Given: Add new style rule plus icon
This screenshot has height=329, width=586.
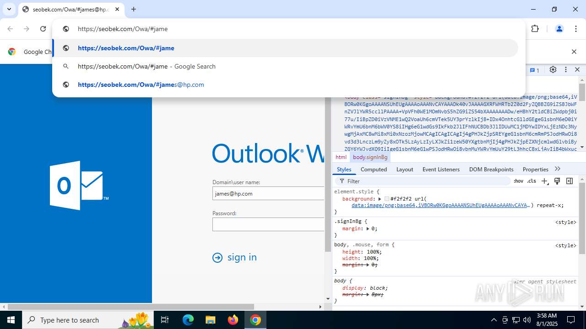Looking at the screenshot, I should 544,181.
